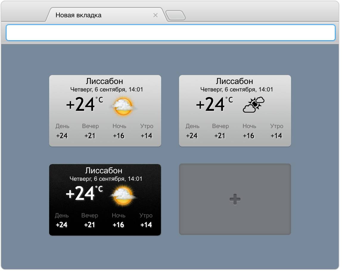Click the Утро forecast in the black widget
This screenshot has height=271, width=342.
[146, 220]
